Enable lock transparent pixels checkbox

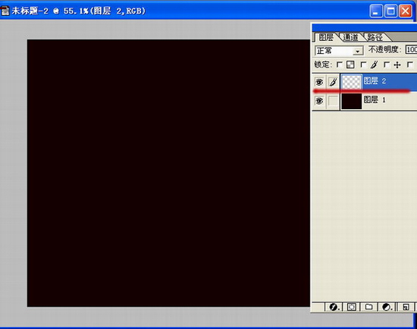click(340, 64)
